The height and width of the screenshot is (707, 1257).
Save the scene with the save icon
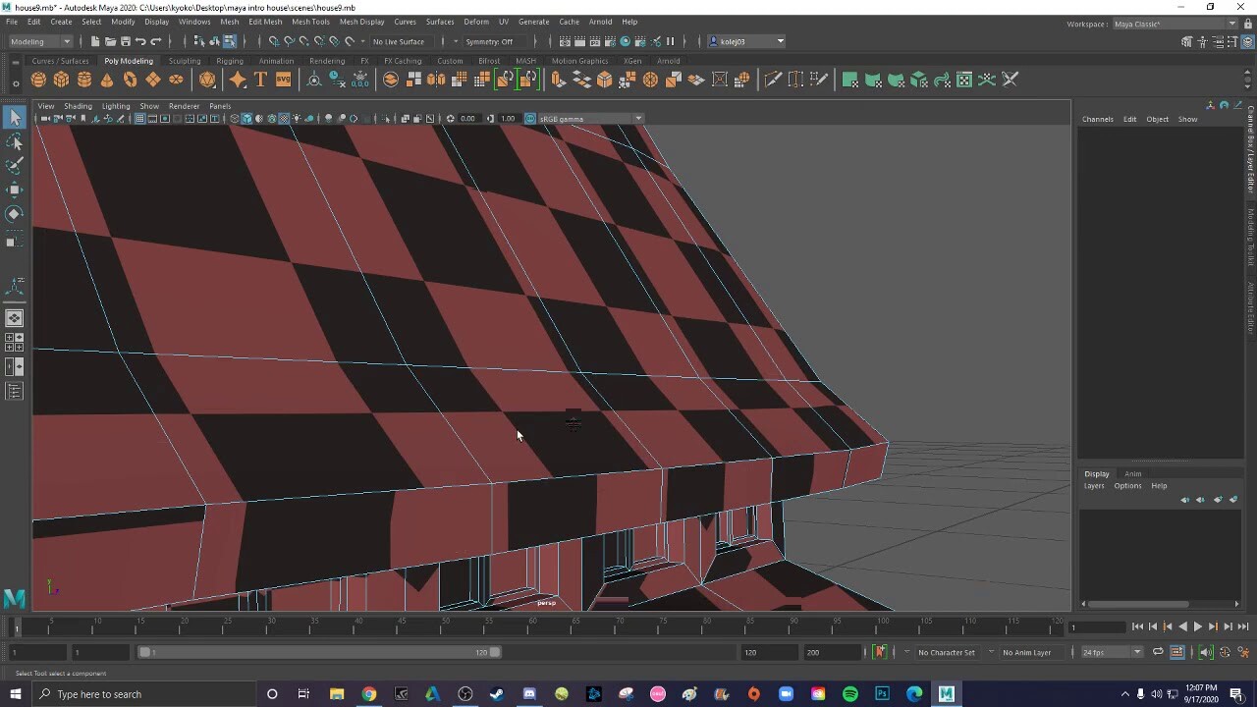(x=126, y=41)
